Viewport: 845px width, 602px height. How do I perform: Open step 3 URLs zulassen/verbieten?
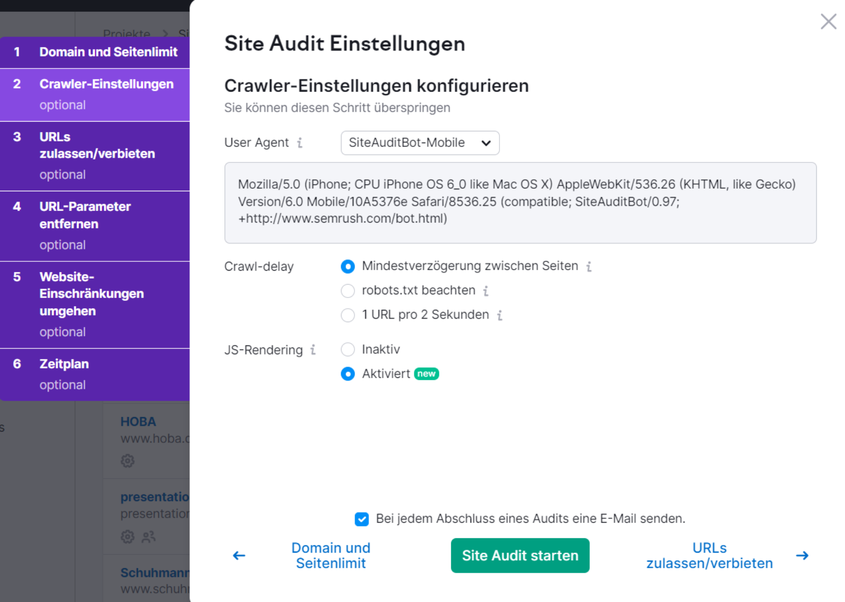pos(95,156)
